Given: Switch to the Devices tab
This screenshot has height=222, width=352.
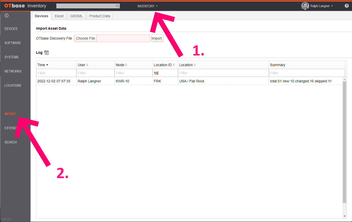Looking at the screenshot, I should (x=41, y=16).
